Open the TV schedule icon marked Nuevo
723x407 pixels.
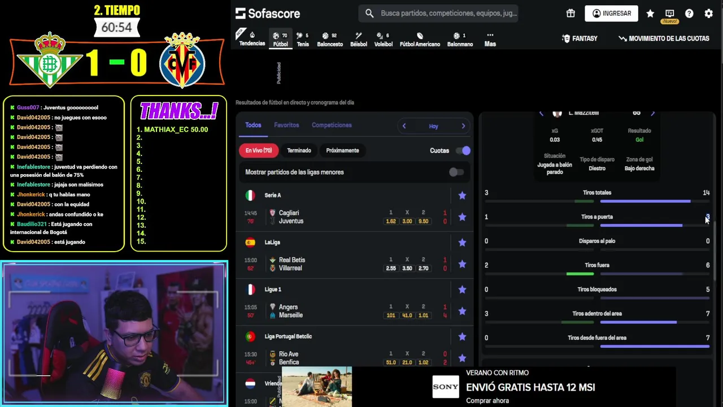[670, 14]
